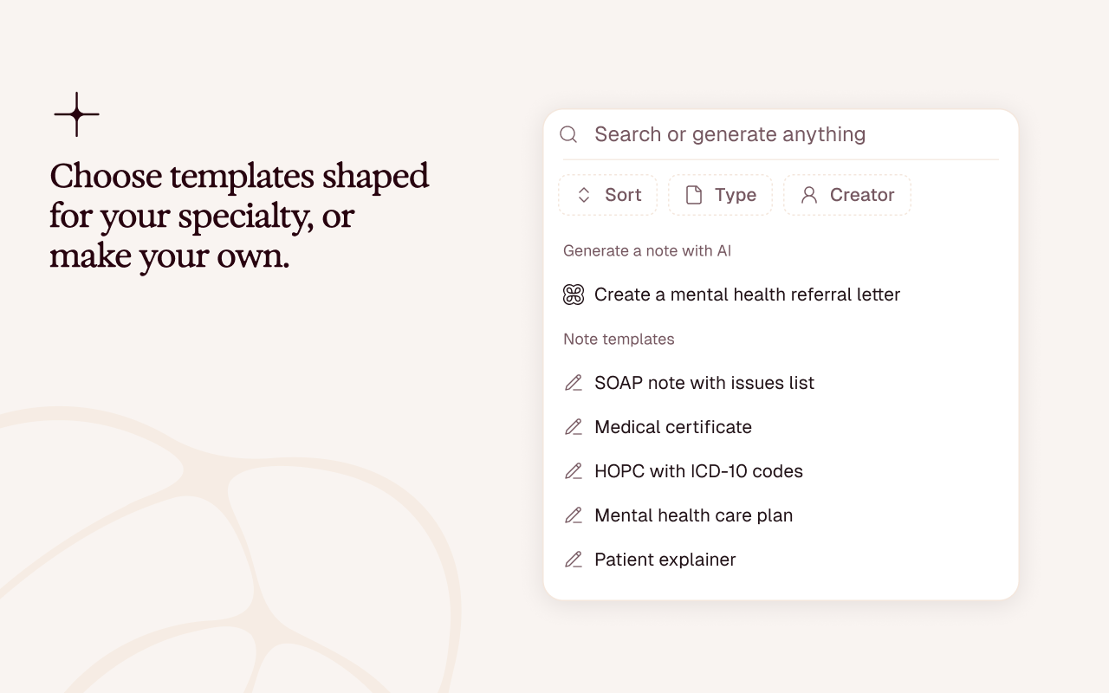Click pencil icon beside HOPC with ICD-10 codes
Image resolution: width=1109 pixels, height=693 pixels.
[x=574, y=471]
